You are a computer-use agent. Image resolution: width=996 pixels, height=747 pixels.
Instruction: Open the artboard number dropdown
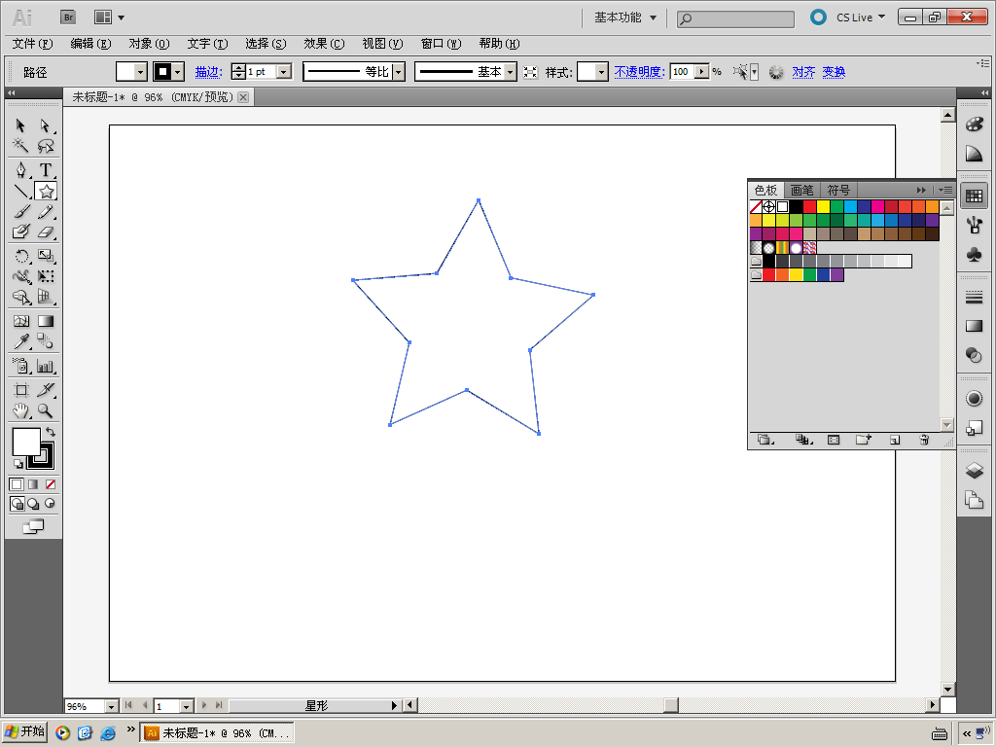[x=186, y=706]
